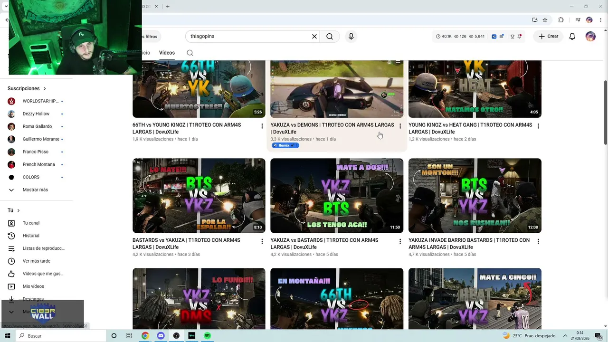Open Chrome three-dot menu
Image resolution: width=608 pixels, height=342 pixels.
600,20
